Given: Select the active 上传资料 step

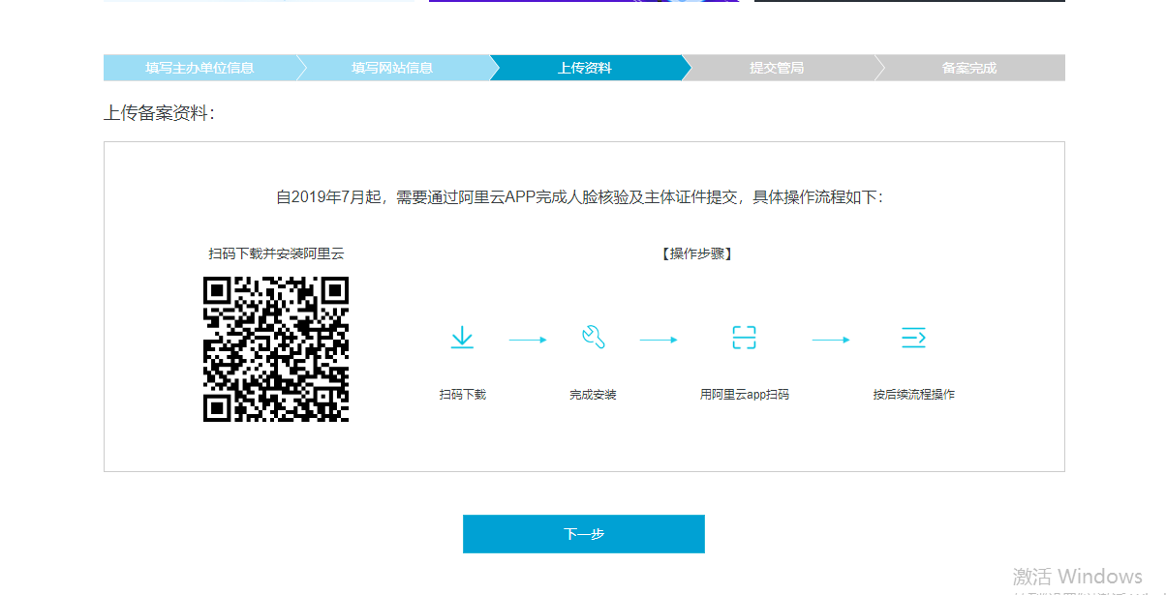Looking at the screenshot, I should pos(585,68).
